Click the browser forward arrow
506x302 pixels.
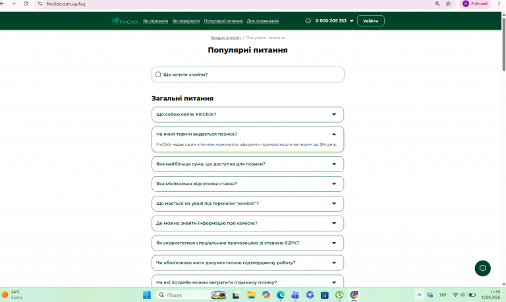tap(14, 4)
